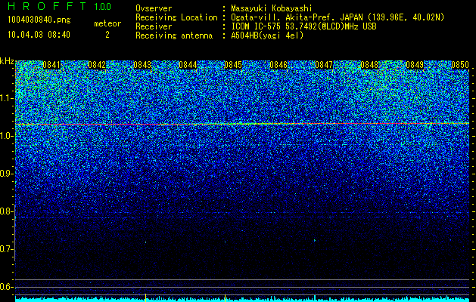Click the 0841 time marker
Viewport: 476px width, 302px height.
click(x=51, y=65)
